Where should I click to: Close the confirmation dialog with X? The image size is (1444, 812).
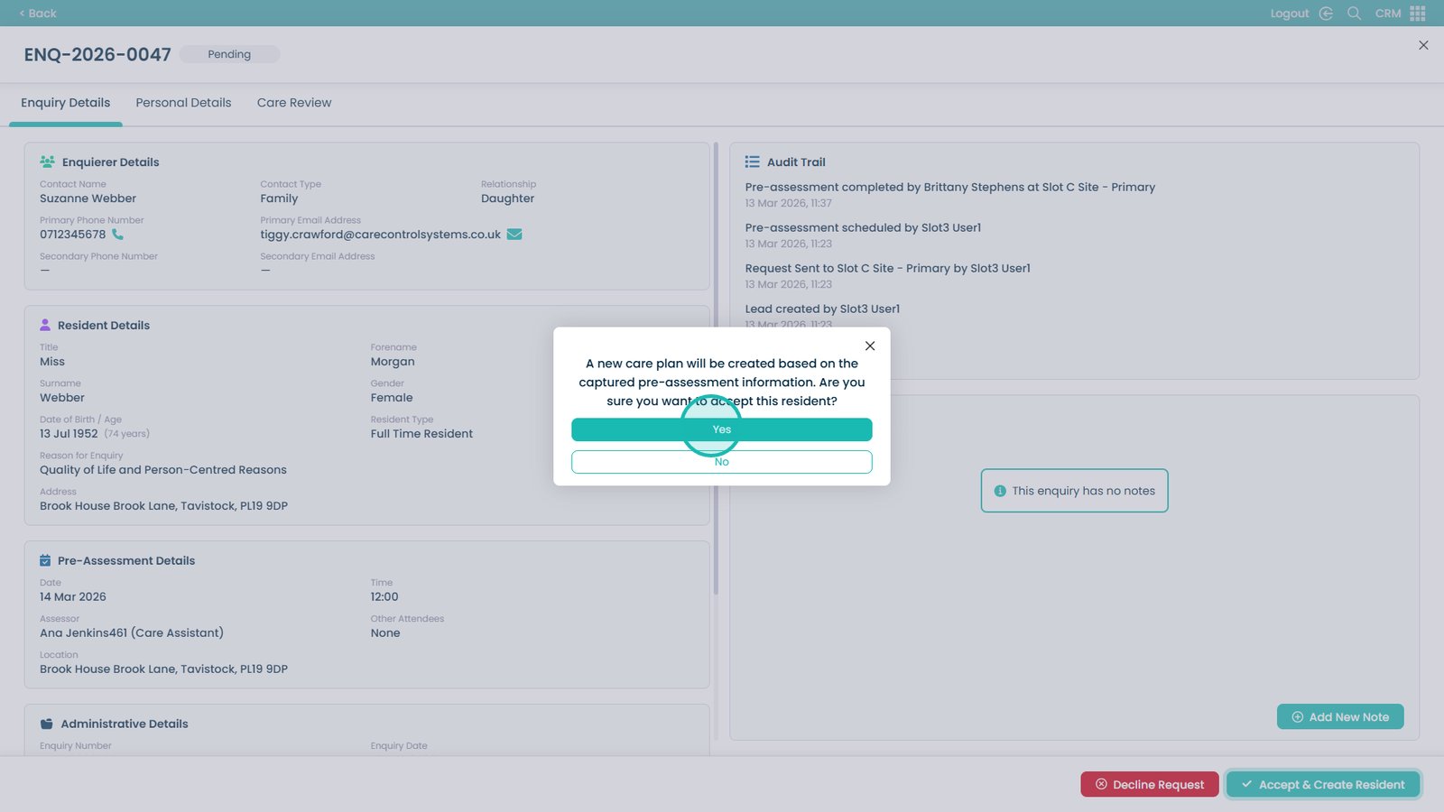[x=870, y=346]
